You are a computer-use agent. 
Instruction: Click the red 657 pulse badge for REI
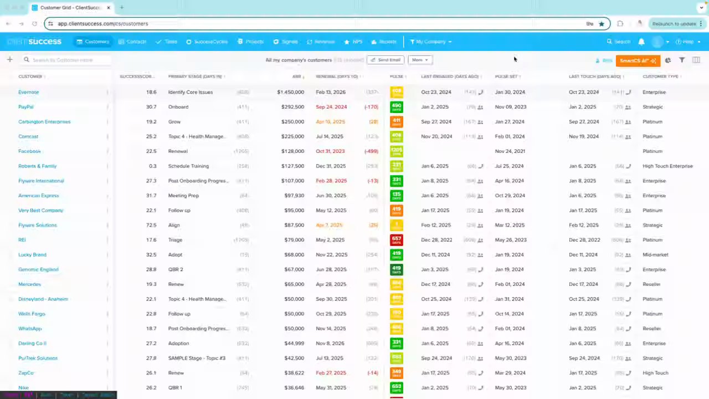point(397,240)
